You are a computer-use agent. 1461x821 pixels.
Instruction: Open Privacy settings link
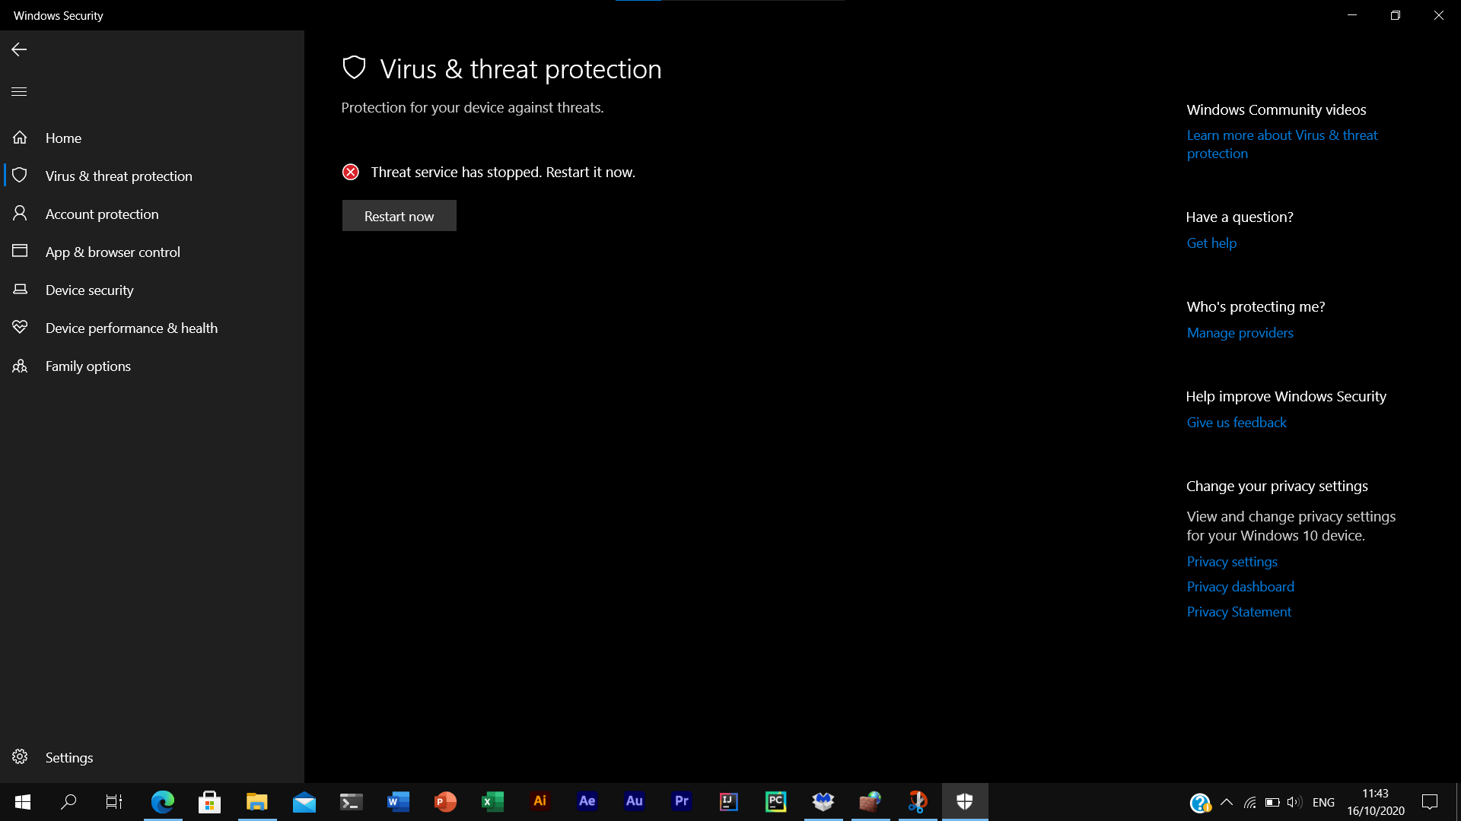(1232, 562)
